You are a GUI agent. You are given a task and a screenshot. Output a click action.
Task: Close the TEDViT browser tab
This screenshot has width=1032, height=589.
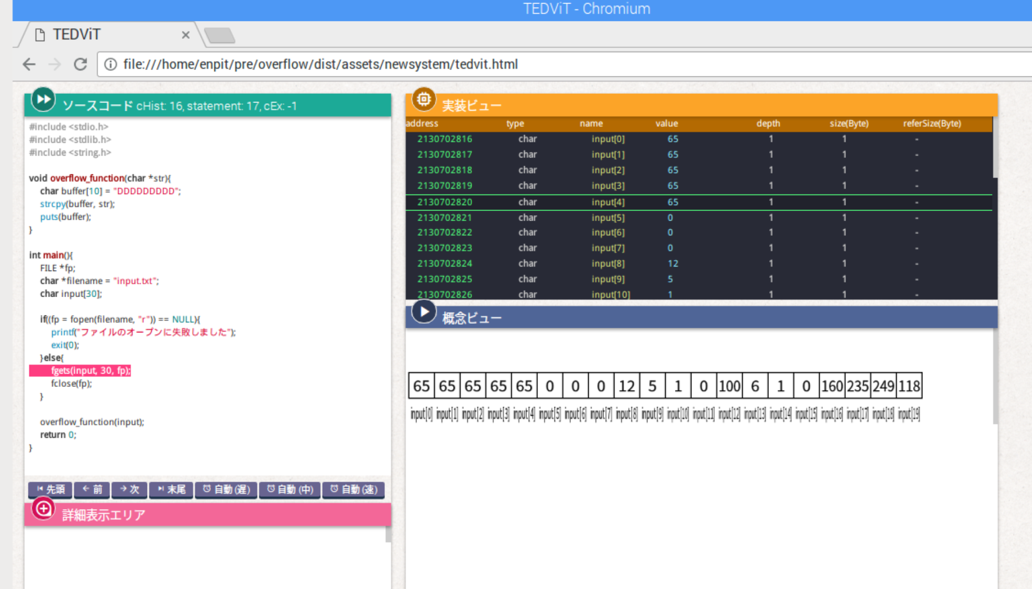[x=185, y=35]
